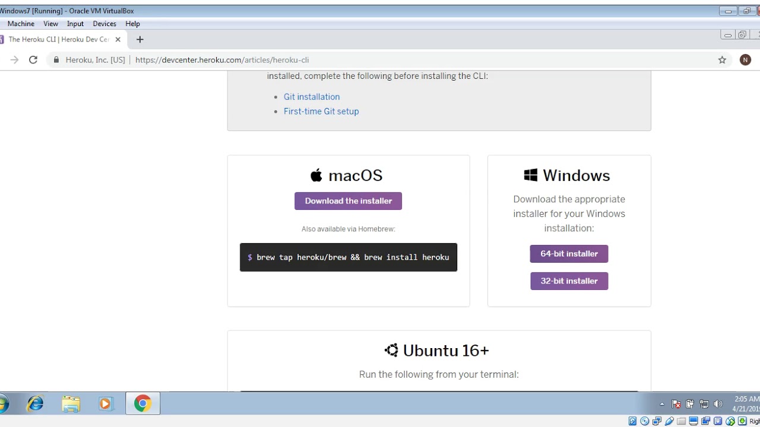This screenshot has height=427, width=760.
Task: Click the VirtualBox keyboard capture green arrow icon
Action: click(x=742, y=421)
